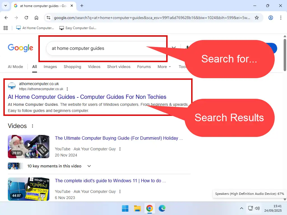The width and height of the screenshot is (287, 215).
Task: Open The Ultimate Computer Buying Guide video link
Action: coord(119,138)
